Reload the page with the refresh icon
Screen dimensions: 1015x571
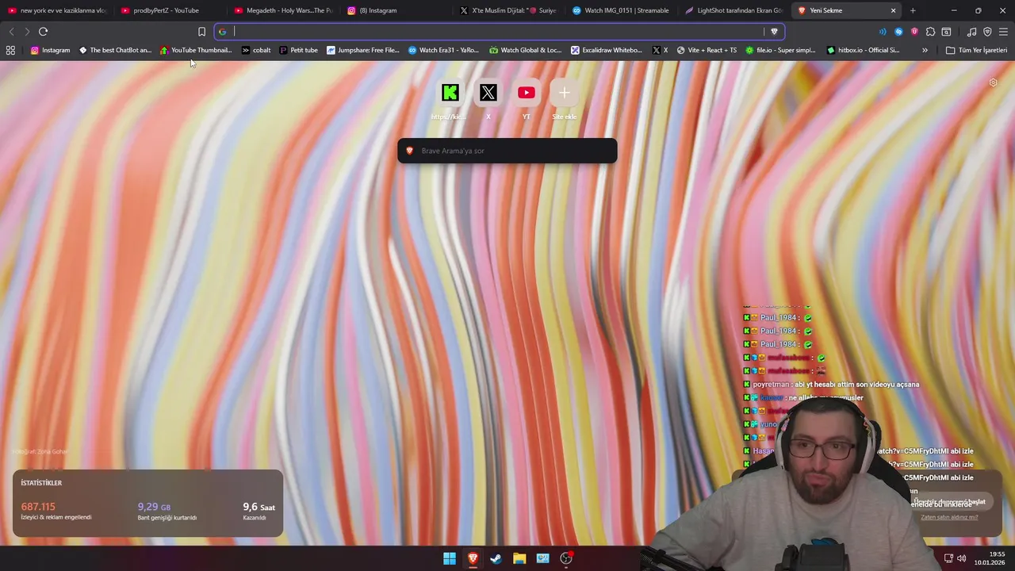click(x=43, y=32)
